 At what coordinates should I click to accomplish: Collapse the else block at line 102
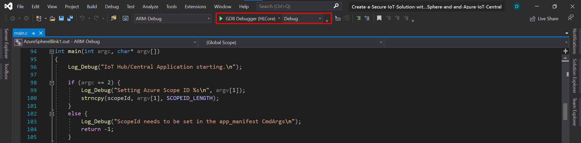click(52, 114)
